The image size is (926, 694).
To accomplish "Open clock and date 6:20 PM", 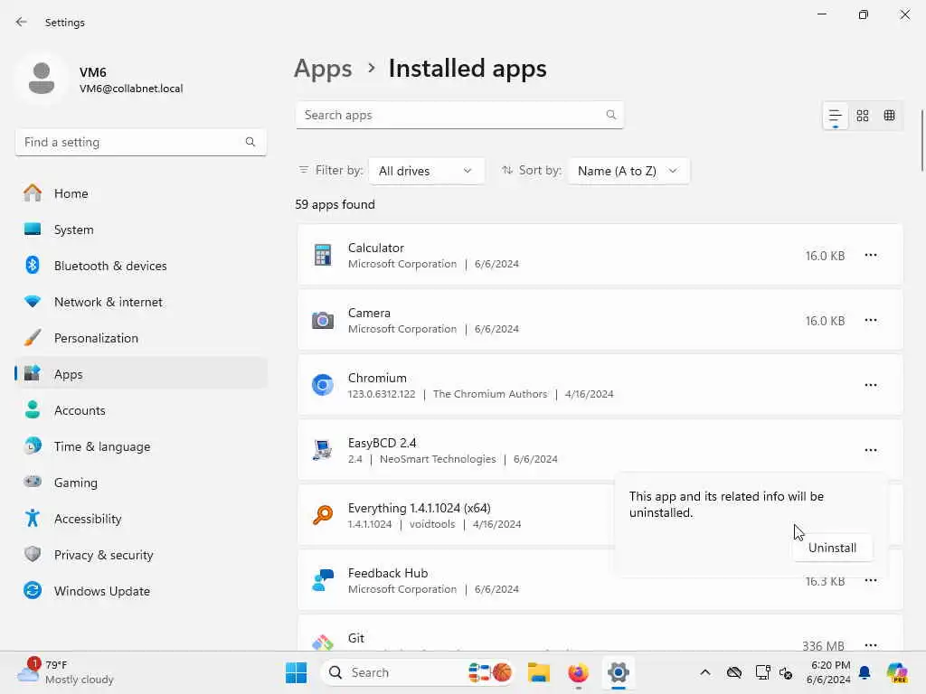I will tap(828, 672).
